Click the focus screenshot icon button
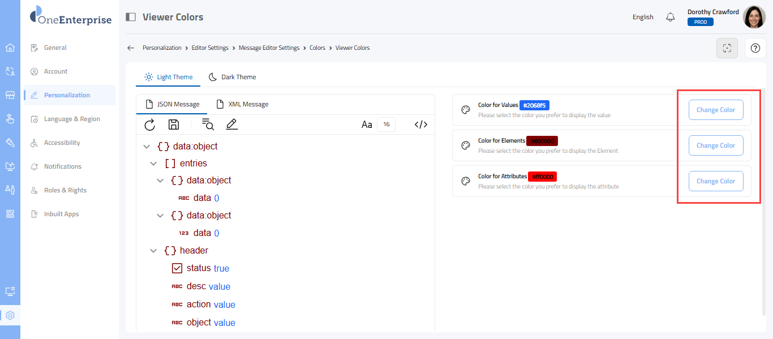This screenshot has height=339, width=773. coord(727,48)
